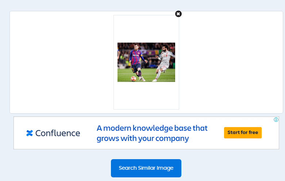Open the "A modern knowledge base" ad headline

click(x=152, y=128)
